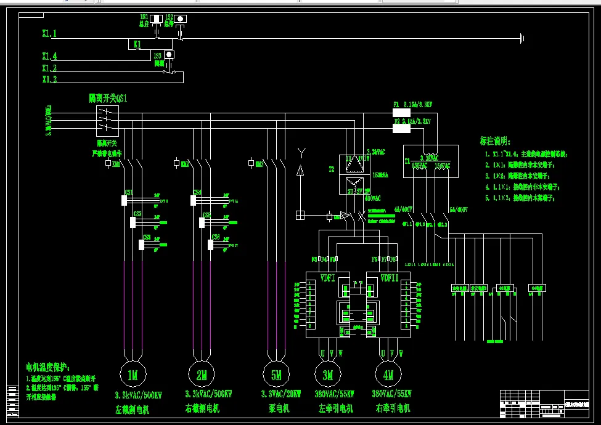Pick the X1.4 terminal label
601x425 pixels.
49,56
